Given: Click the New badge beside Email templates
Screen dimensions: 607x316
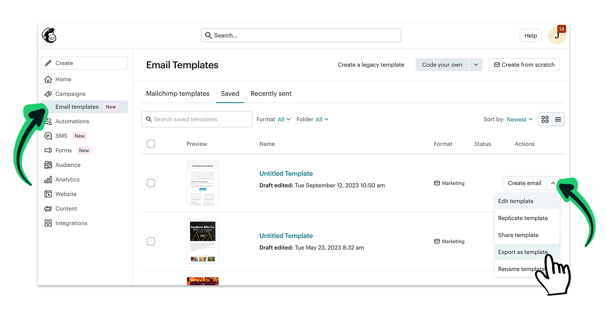Looking at the screenshot, I should 111,107.
